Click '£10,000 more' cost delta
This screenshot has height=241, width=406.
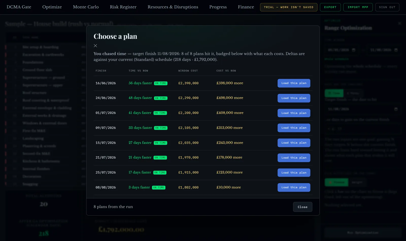tap(229, 187)
